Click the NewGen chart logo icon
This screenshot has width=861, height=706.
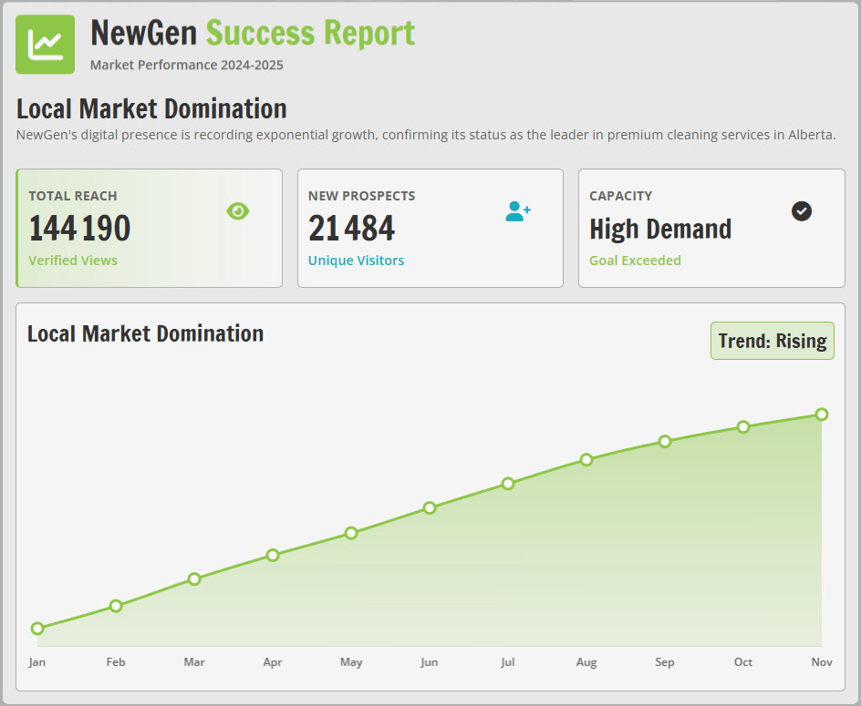tap(45, 43)
